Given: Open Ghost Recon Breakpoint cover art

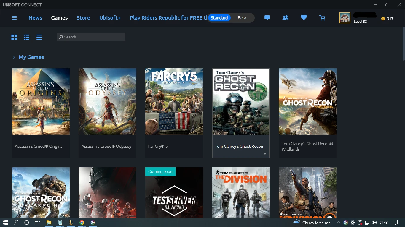Looking at the screenshot, I should tap(41, 193).
